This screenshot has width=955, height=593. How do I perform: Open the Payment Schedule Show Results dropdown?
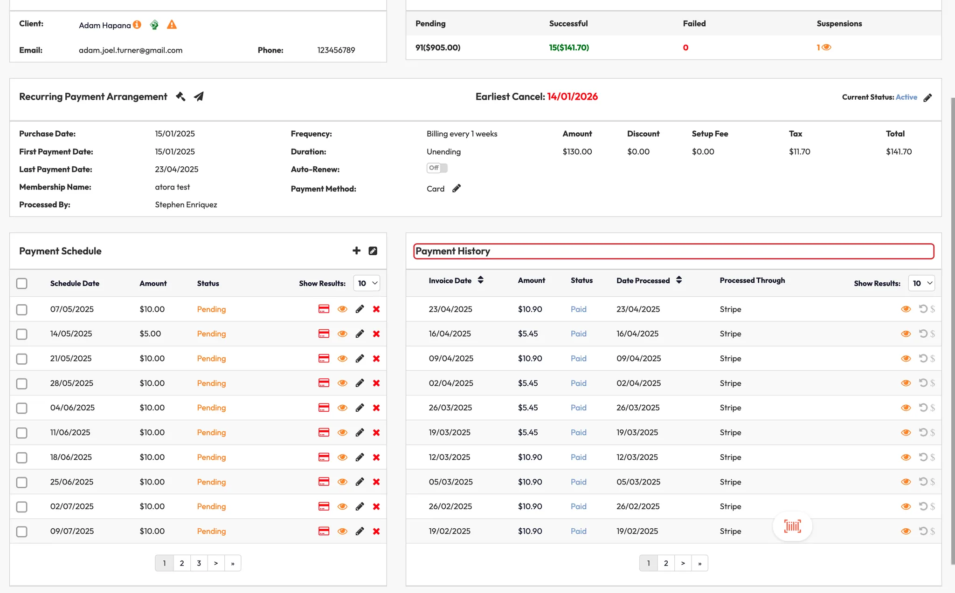pyautogui.click(x=367, y=283)
